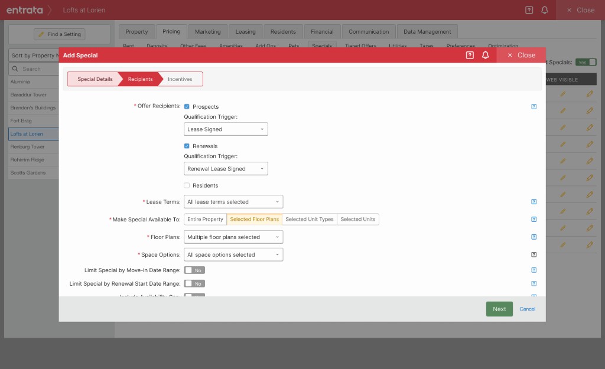Click Lofts at Lorien breadcrumb in header
Viewport: 605px width, 369px height.
click(x=84, y=10)
